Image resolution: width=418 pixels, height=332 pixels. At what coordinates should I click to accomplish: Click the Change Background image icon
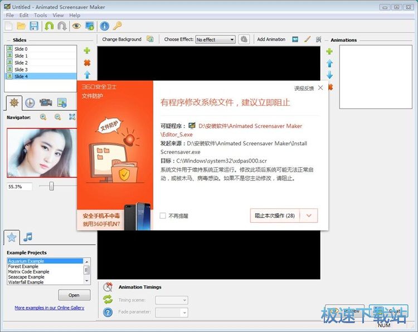click(x=150, y=39)
